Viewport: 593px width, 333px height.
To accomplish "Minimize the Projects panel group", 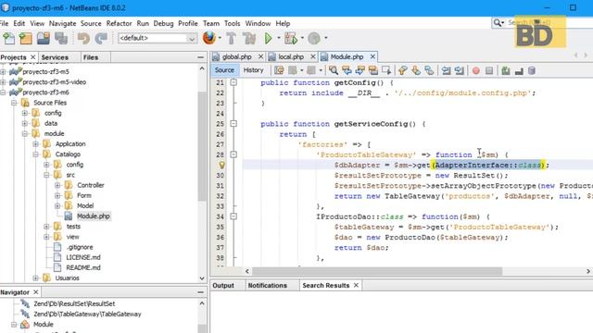I will (x=200, y=57).
